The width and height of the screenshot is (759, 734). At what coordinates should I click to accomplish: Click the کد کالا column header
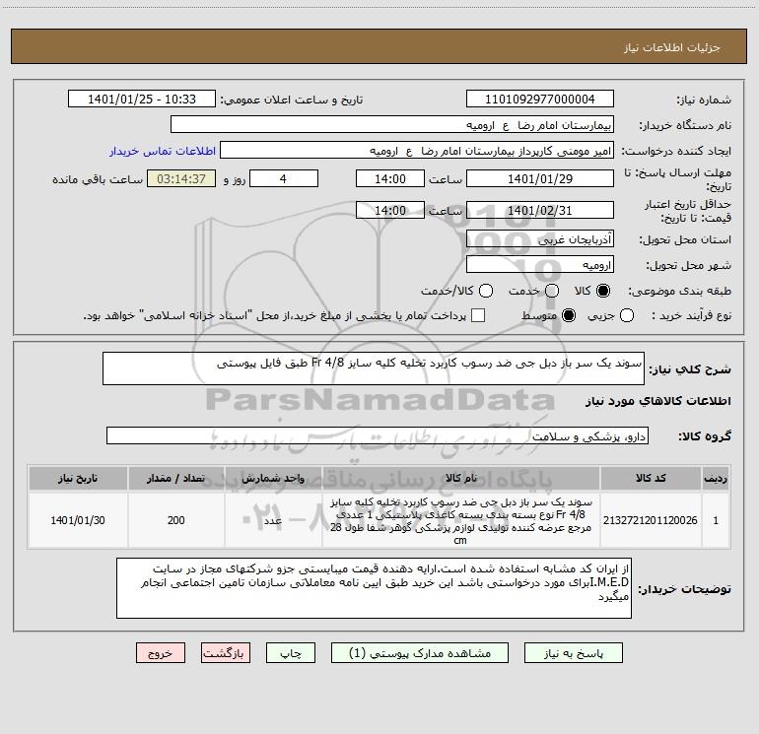(651, 479)
